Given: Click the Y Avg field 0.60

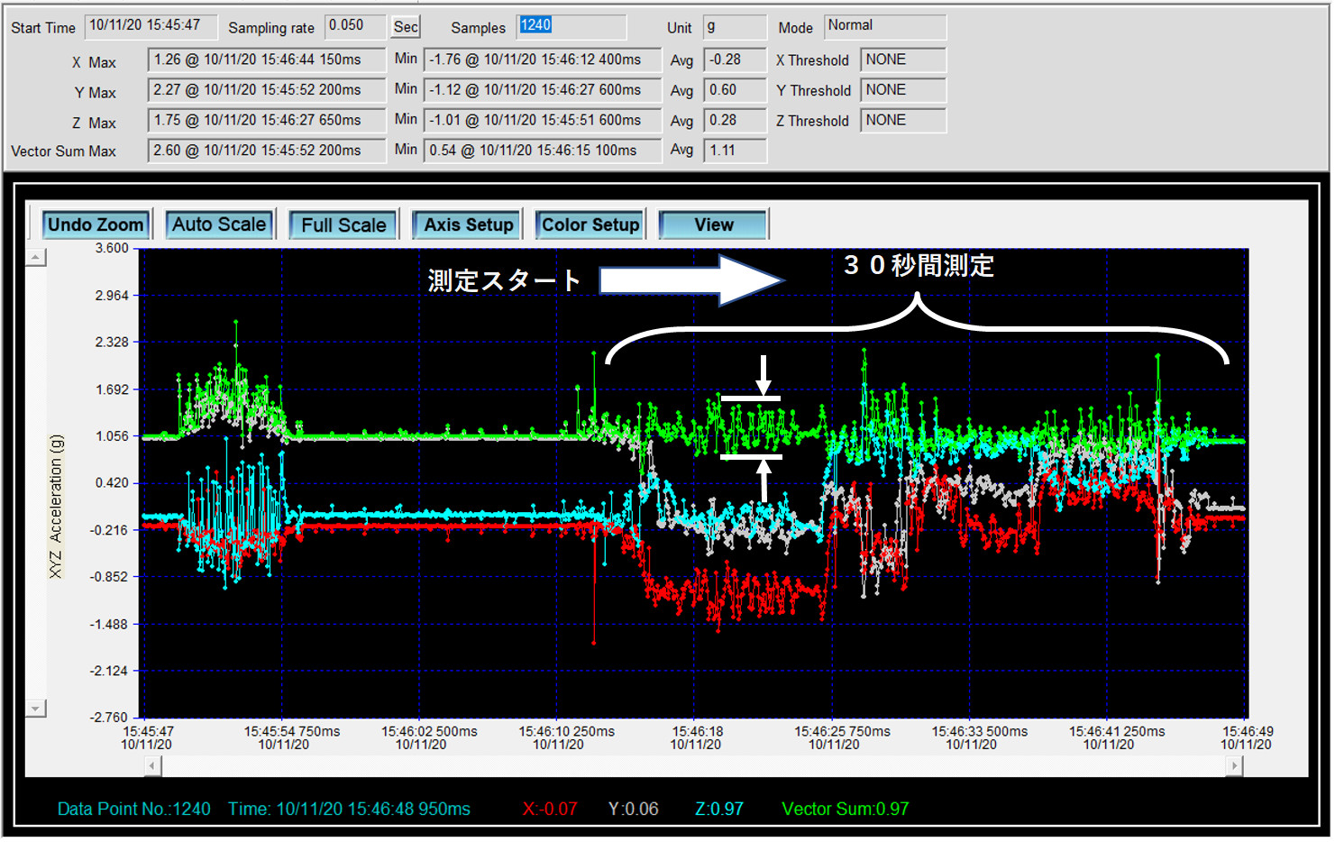Looking at the screenshot, I should click(x=736, y=91).
